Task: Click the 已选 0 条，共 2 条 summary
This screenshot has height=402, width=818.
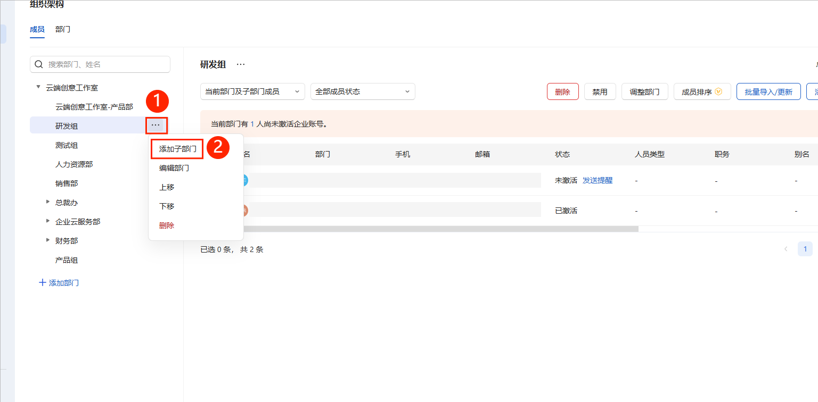Action: pyautogui.click(x=232, y=249)
